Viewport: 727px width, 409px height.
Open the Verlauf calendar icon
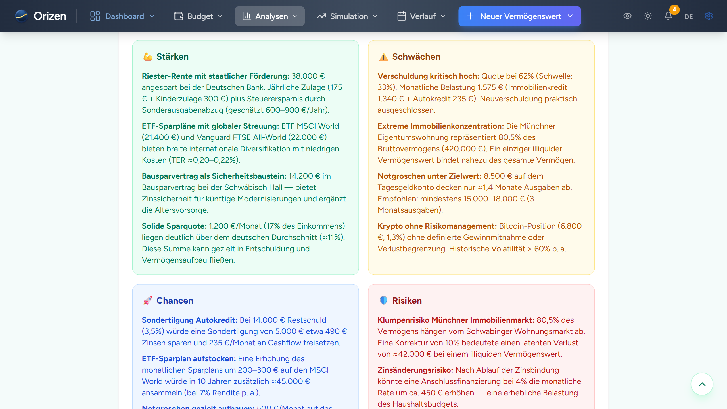point(401,16)
